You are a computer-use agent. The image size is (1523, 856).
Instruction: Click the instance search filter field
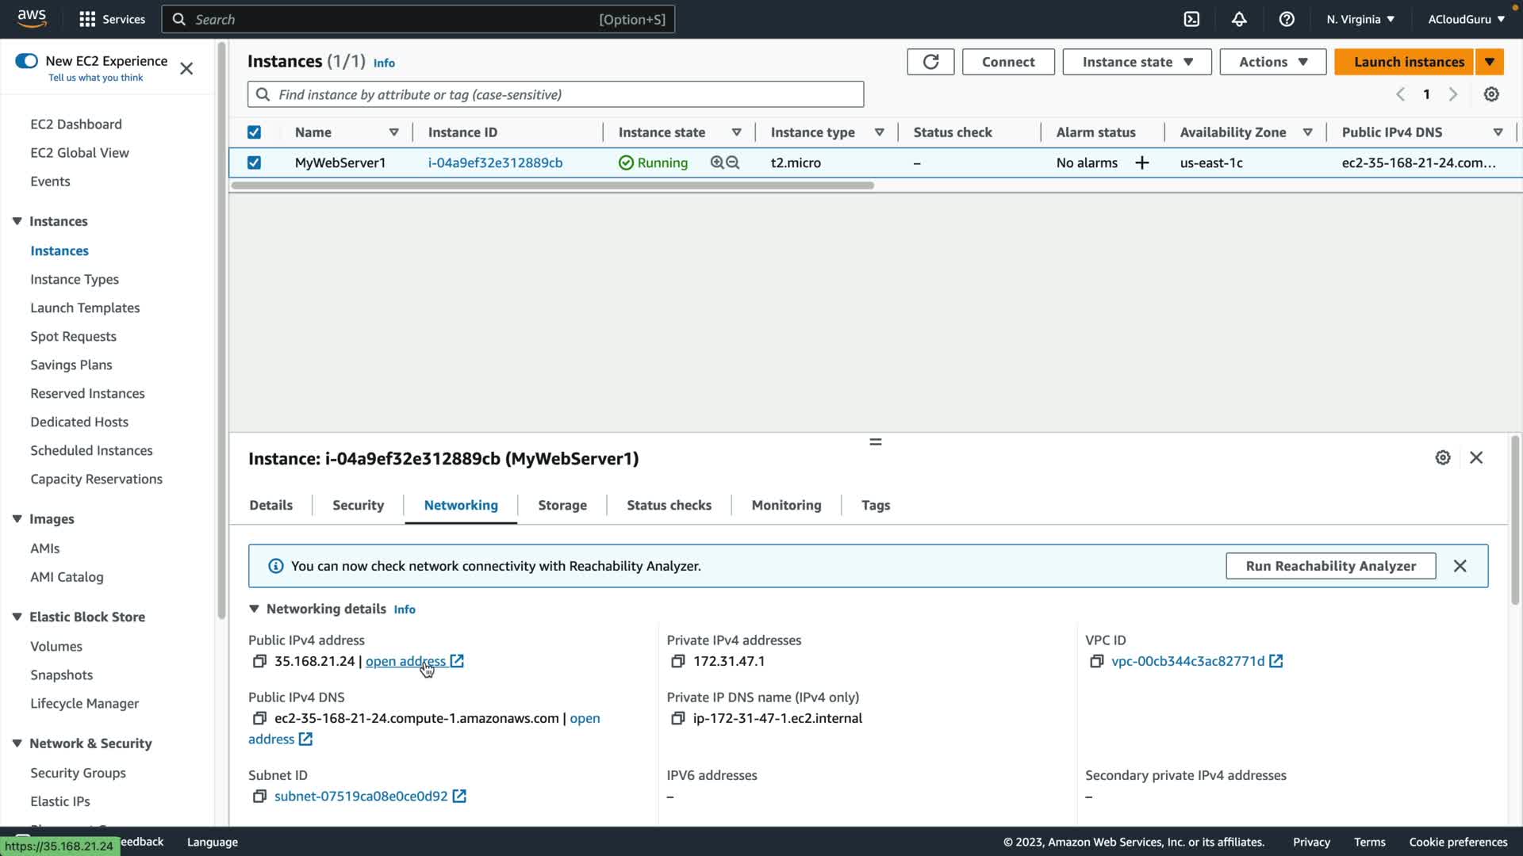coord(555,94)
